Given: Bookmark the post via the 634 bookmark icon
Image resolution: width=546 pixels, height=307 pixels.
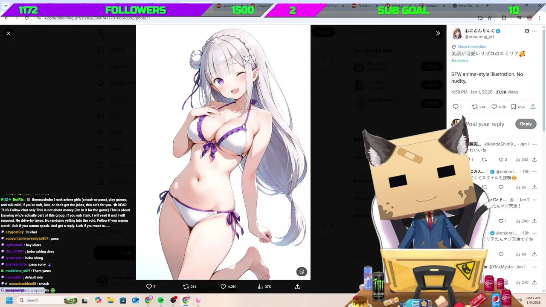Looking at the screenshot, I should coord(514,107).
